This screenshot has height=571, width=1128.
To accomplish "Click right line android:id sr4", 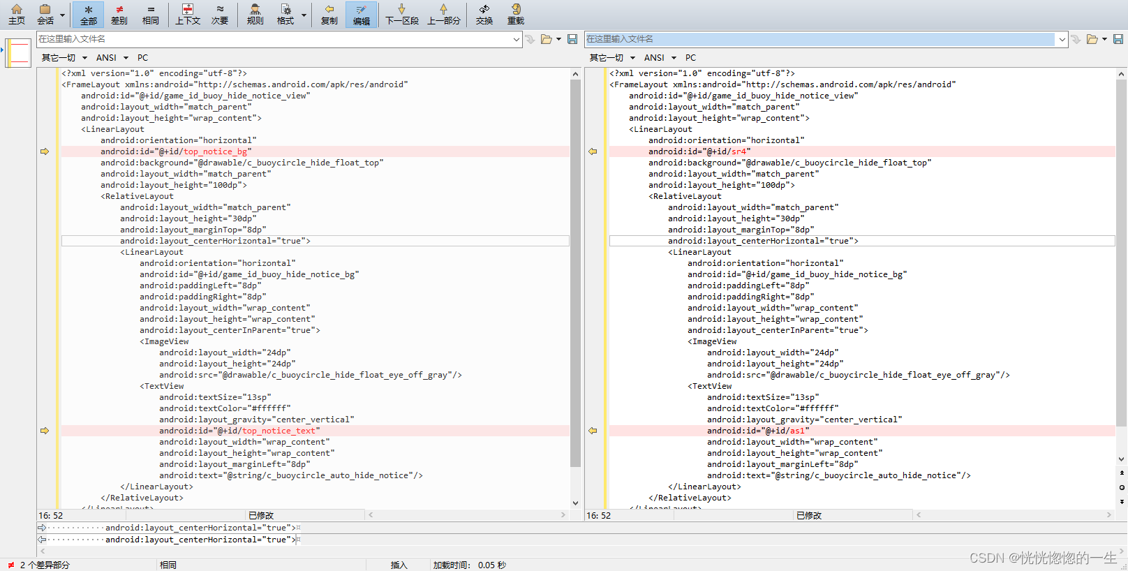I will tap(699, 151).
